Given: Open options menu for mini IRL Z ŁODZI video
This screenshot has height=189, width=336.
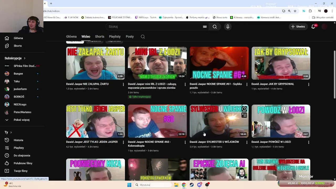Looking at the screenshot, I should [x=185, y=84].
